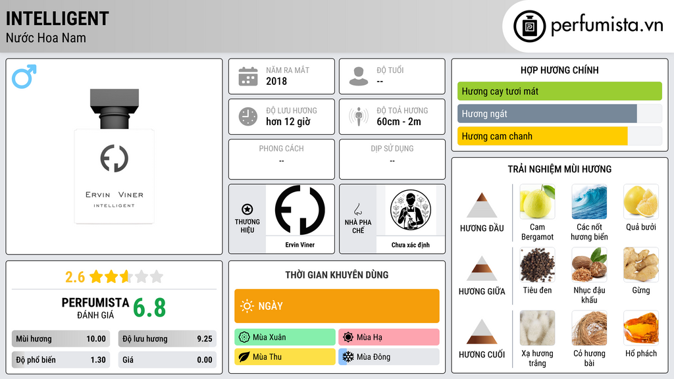Click the green 6.8 Perfumista score
Image resolution: width=674 pixels, height=379 pixels.
(149, 308)
